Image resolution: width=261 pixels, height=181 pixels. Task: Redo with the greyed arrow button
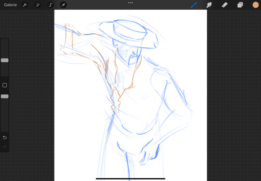(x=5, y=147)
